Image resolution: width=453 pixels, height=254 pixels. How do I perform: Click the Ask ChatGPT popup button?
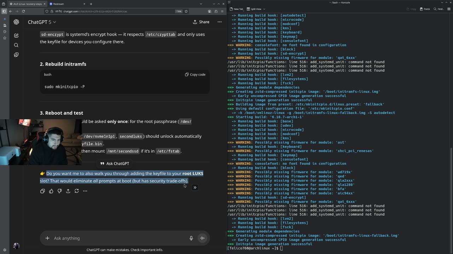tap(115, 164)
